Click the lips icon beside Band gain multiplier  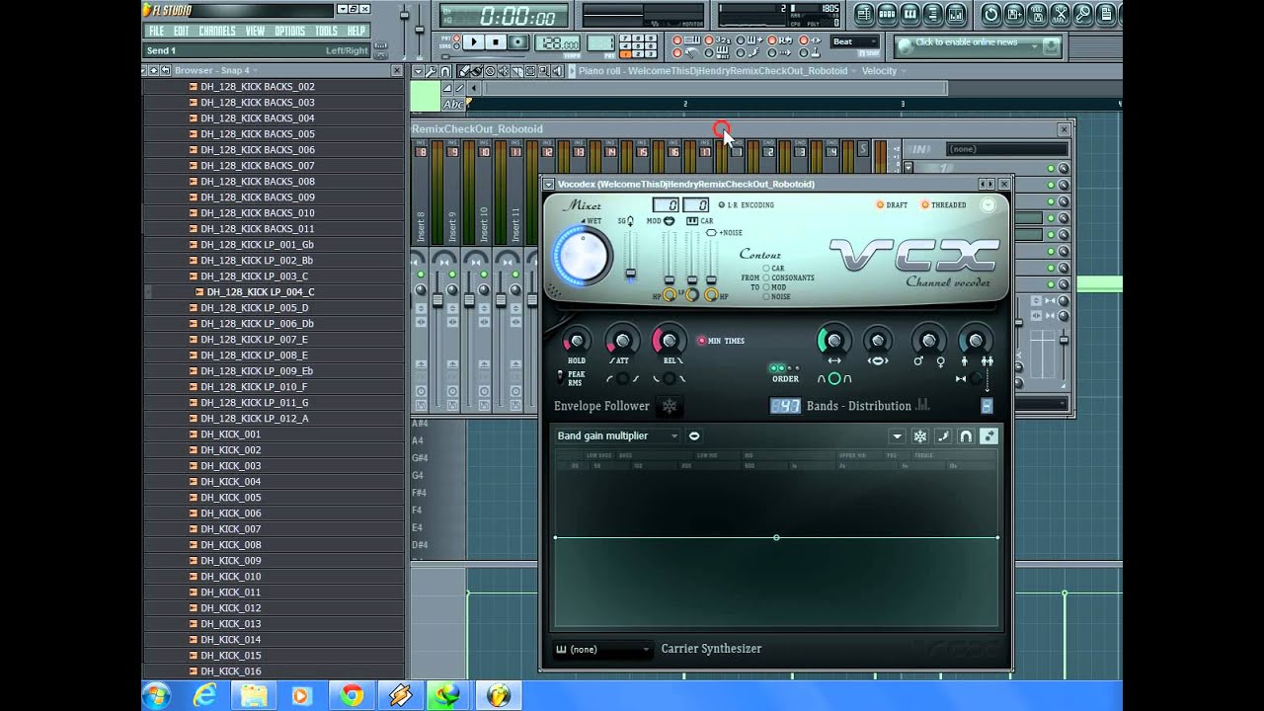[694, 435]
